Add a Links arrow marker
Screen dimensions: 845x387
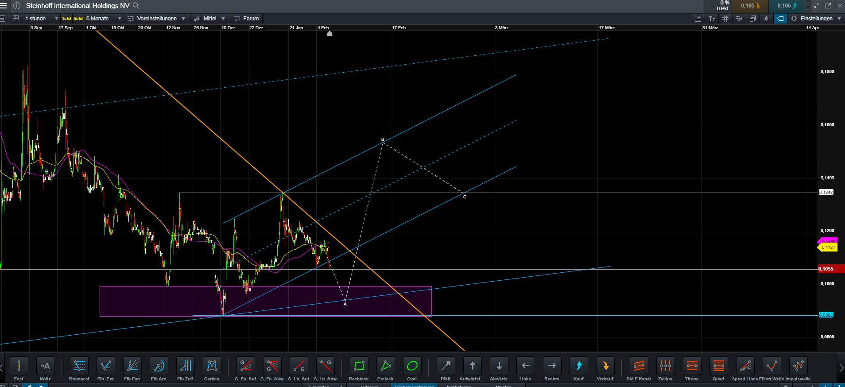tap(525, 366)
